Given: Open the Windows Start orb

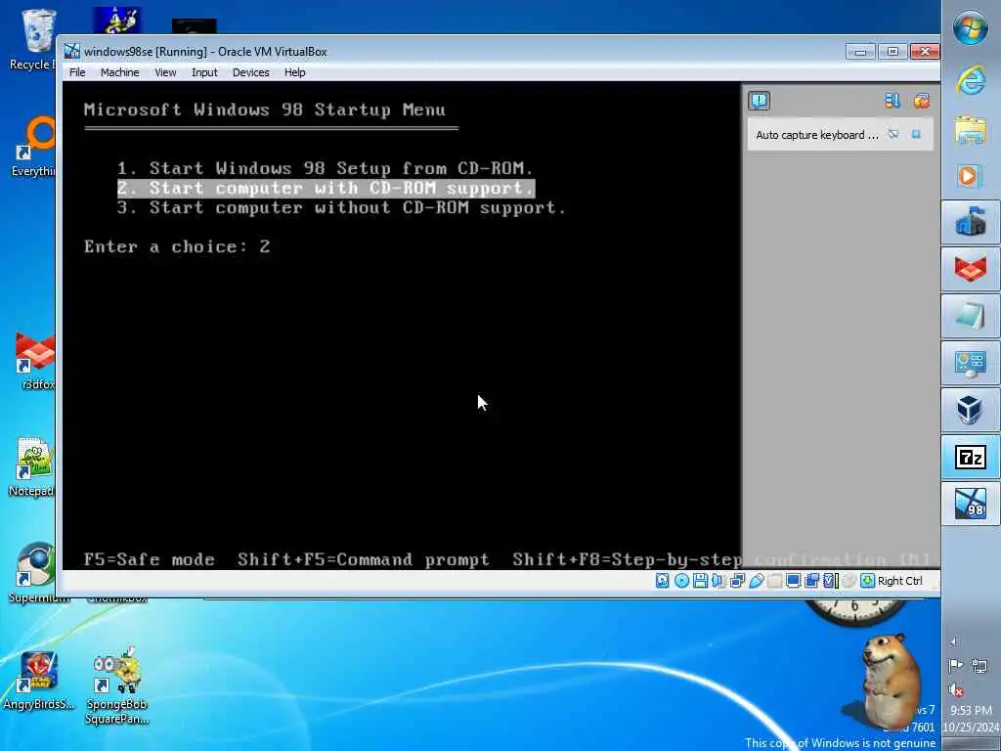Looking at the screenshot, I should pyautogui.click(x=971, y=28).
